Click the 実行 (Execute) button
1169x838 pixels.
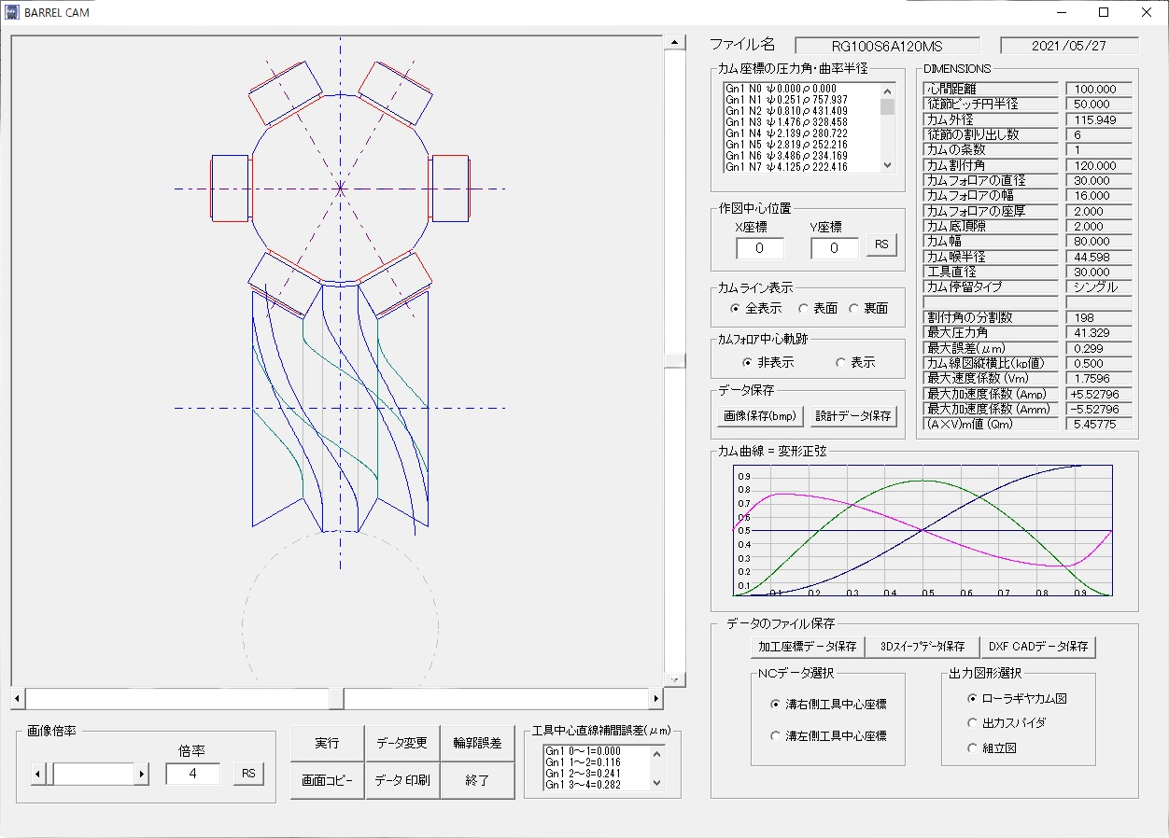click(x=327, y=743)
